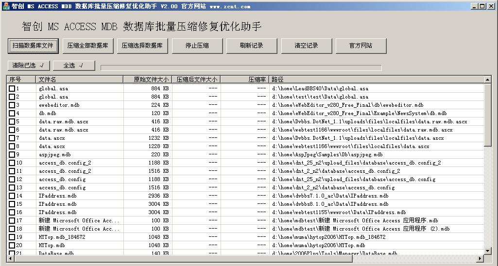The width and height of the screenshot is (498, 266).
Task: Tick row 13 access_db.config checkbox
Action: tap(12, 187)
